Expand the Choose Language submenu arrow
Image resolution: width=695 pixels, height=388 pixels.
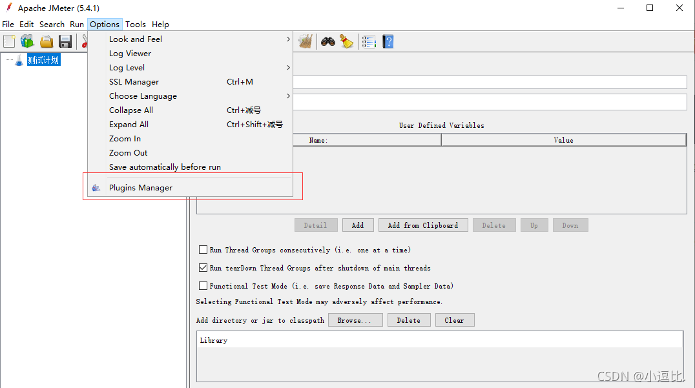tap(288, 96)
